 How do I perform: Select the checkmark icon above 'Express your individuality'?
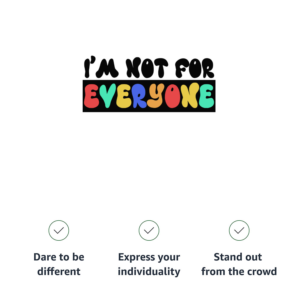pyautogui.click(x=149, y=230)
